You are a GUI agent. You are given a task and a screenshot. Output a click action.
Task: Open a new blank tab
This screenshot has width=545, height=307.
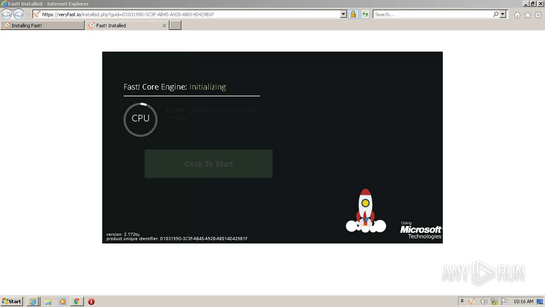(175, 26)
